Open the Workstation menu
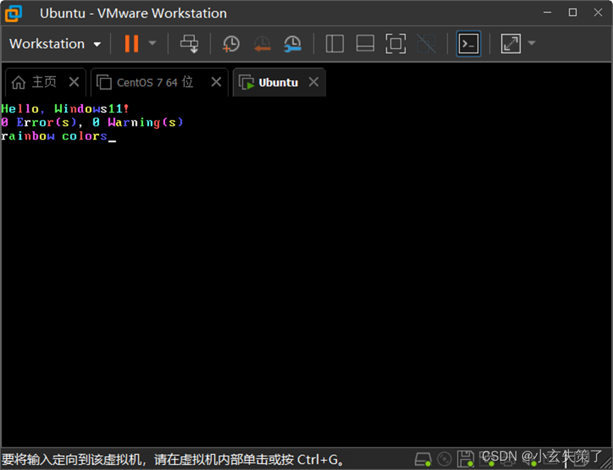 [55, 44]
